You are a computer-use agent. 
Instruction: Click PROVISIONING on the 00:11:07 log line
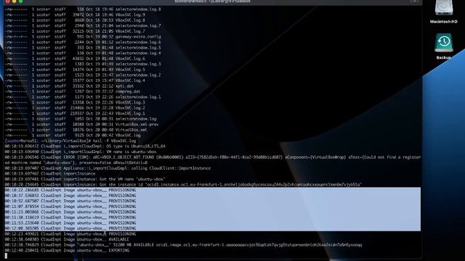coord(122,207)
